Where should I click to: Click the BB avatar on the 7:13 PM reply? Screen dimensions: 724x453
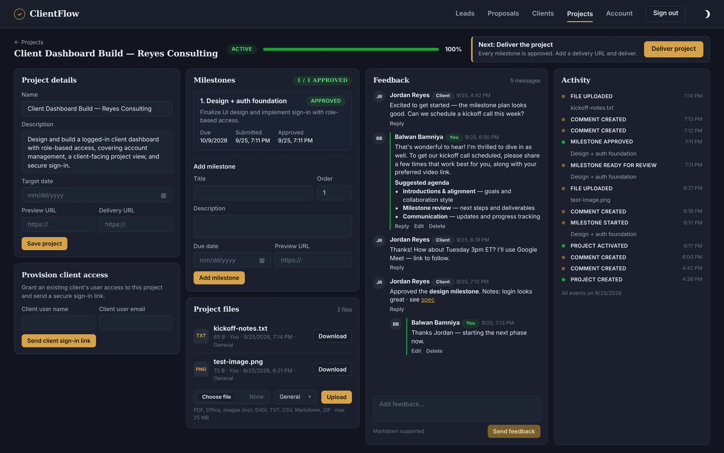pos(396,324)
